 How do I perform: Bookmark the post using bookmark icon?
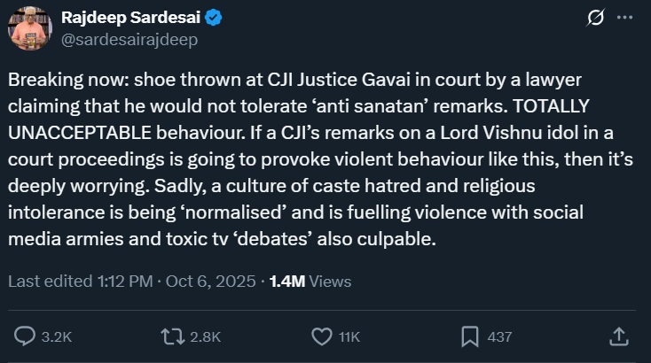[x=470, y=336]
